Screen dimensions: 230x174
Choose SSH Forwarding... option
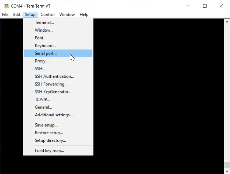tap(51, 84)
